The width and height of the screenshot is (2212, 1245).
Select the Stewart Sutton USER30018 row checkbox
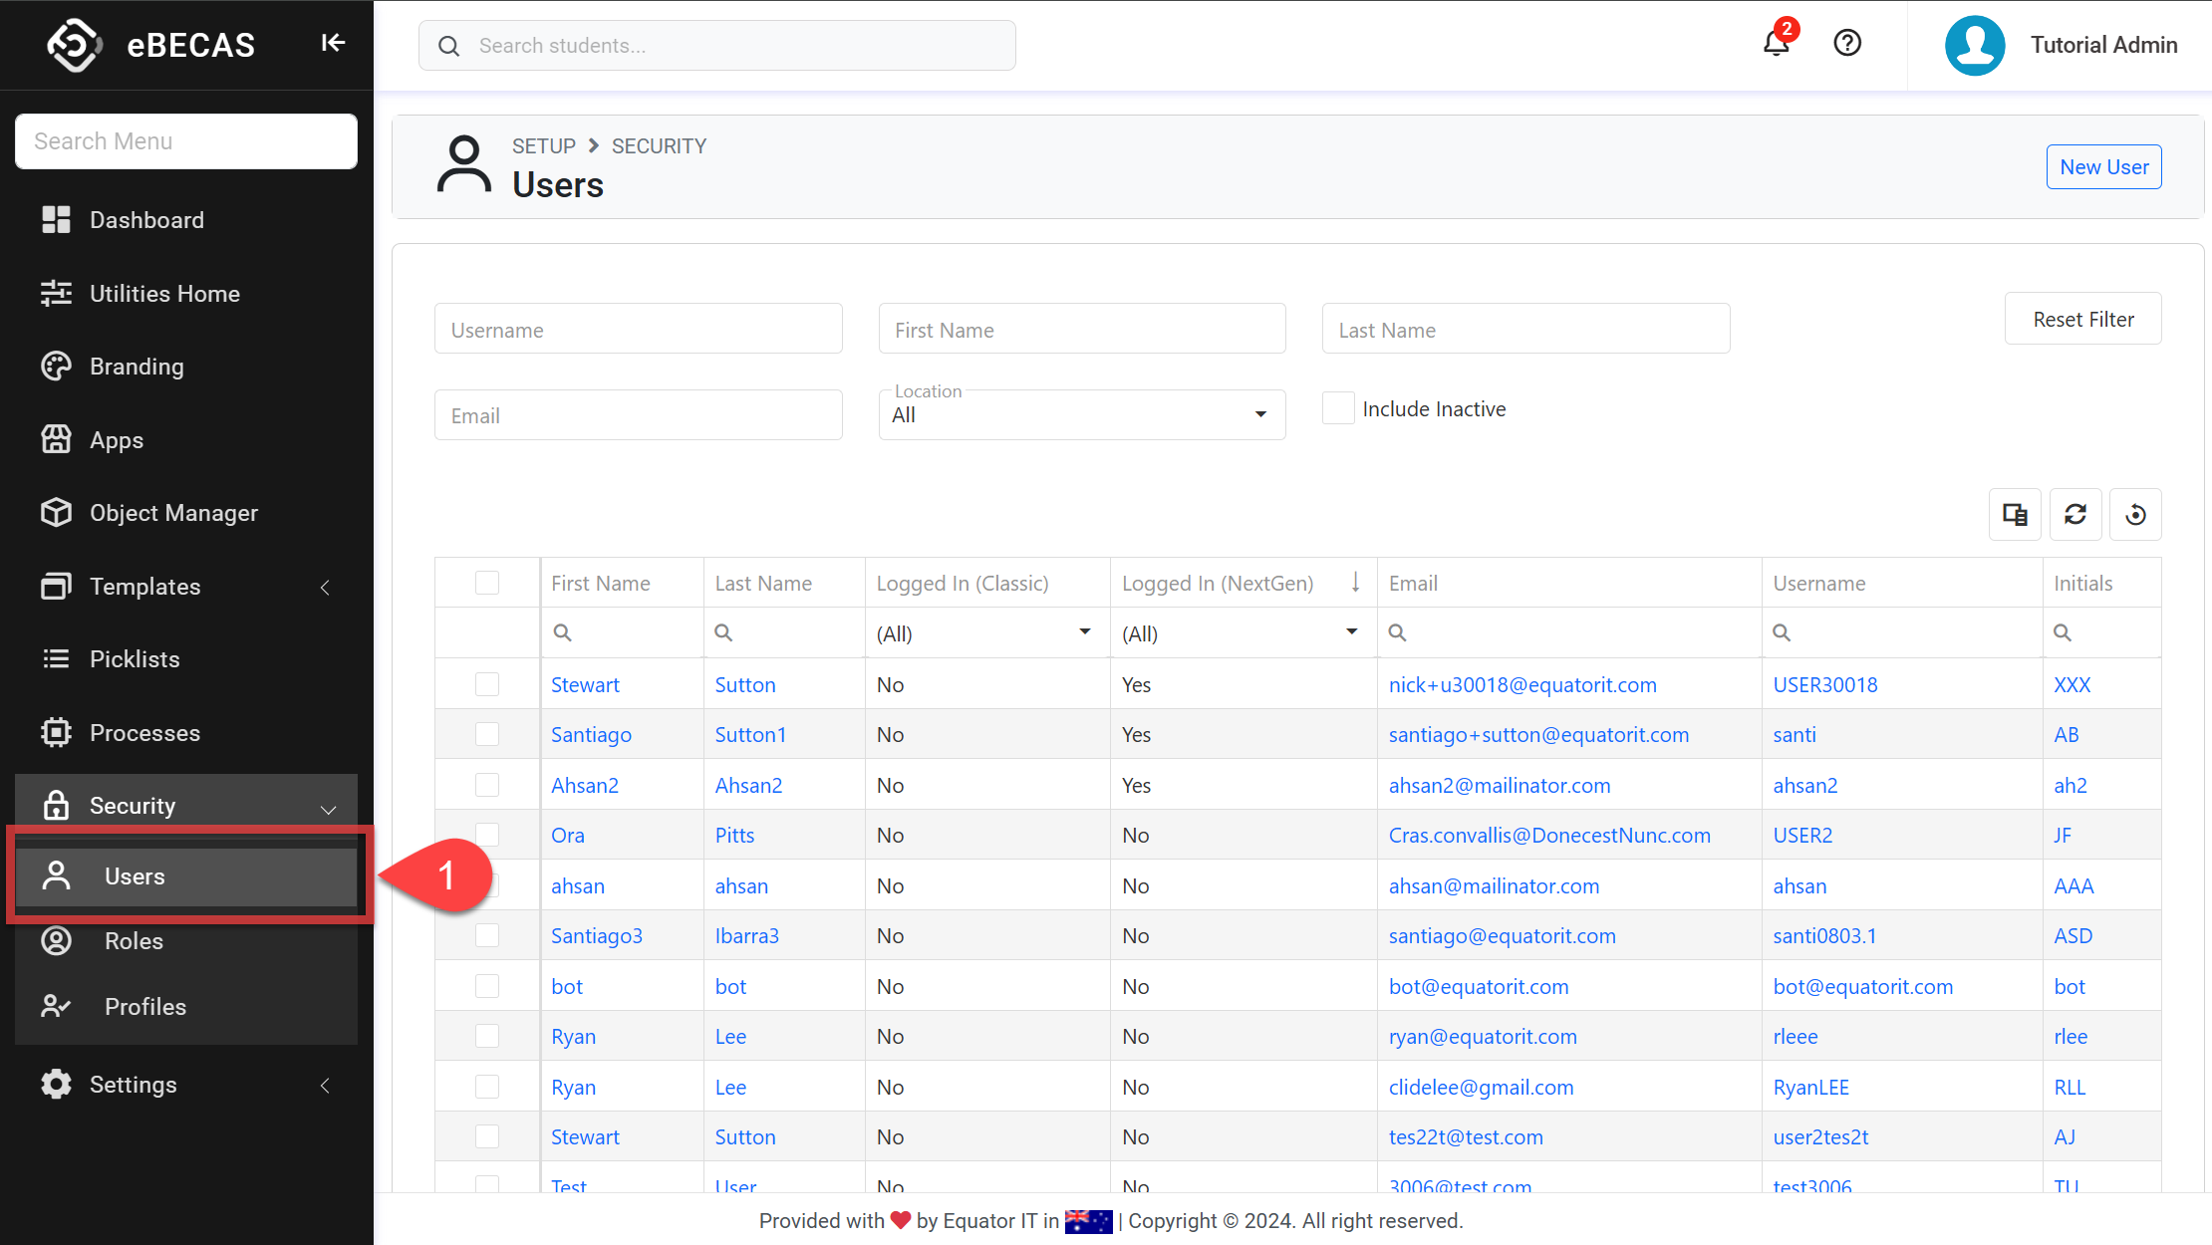point(487,684)
